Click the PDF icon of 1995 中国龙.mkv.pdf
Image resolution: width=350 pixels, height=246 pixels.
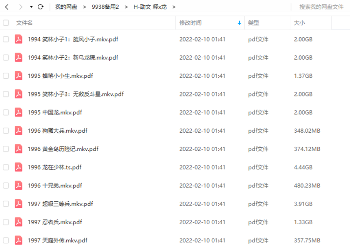19,112
